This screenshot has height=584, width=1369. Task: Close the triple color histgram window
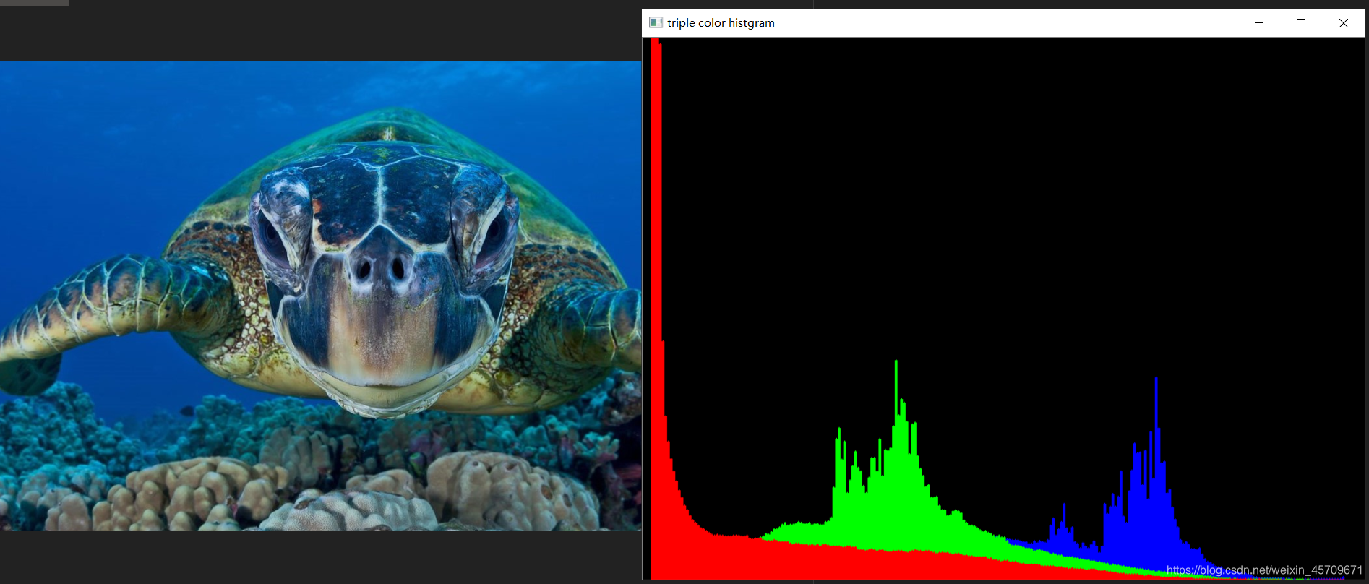pos(1344,23)
